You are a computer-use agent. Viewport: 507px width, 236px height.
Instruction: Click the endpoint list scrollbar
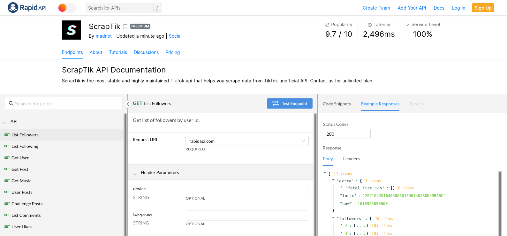coord(125,175)
